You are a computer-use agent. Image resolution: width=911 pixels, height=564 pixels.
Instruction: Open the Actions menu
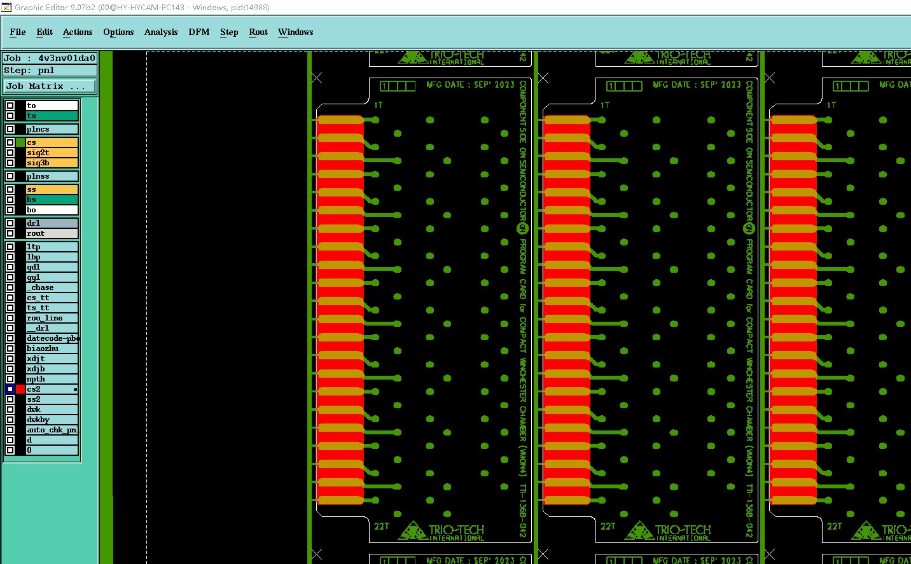click(78, 32)
